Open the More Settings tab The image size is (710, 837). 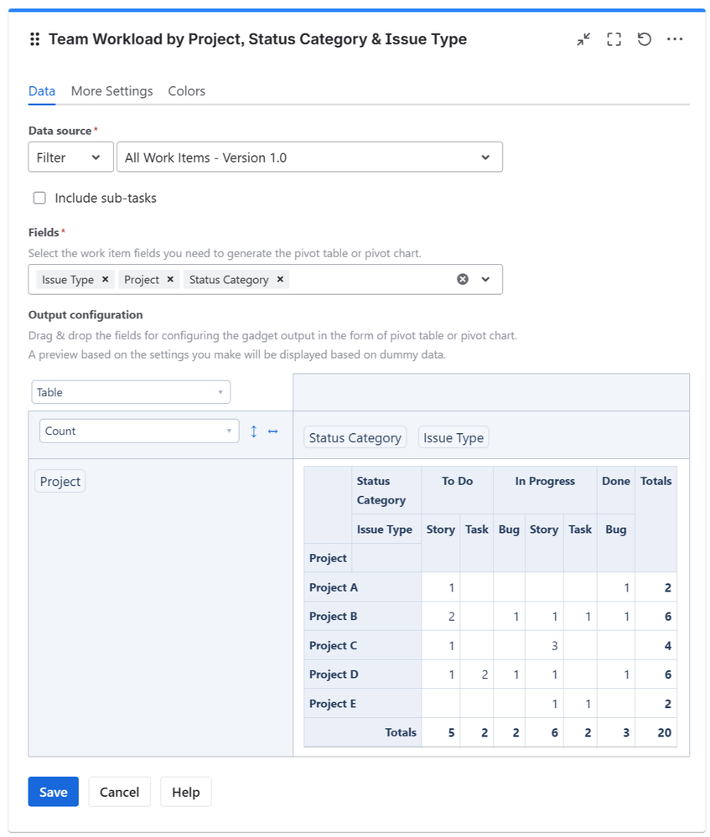[111, 90]
